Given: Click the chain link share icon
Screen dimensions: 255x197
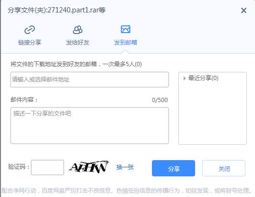Looking at the screenshot, I should click(x=30, y=30).
